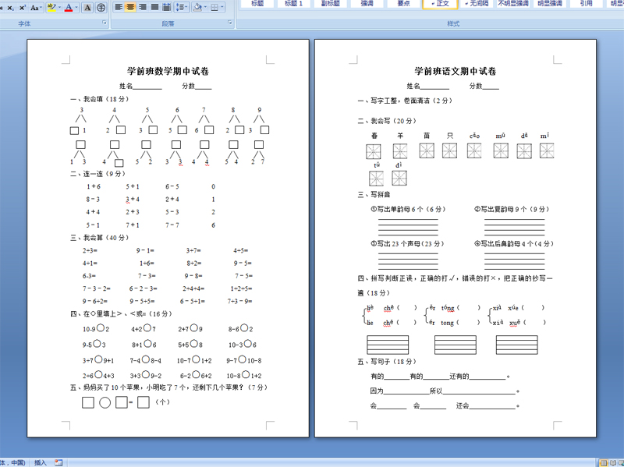Align text to the right

click(143, 7)
